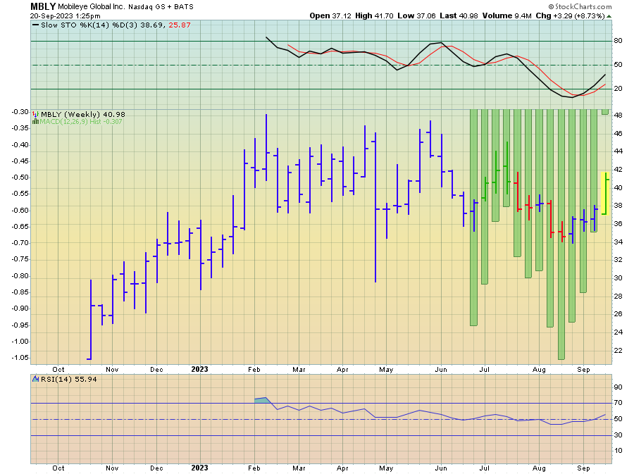Click the shaded RSI overbought area near February
Viewport: 634px width, 474px height.
coord(262,400)
